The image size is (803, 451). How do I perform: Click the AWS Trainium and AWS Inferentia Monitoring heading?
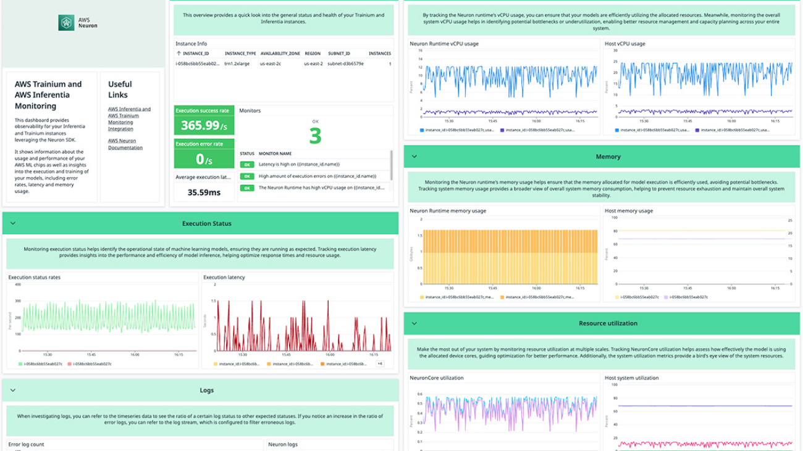point(48,95)
